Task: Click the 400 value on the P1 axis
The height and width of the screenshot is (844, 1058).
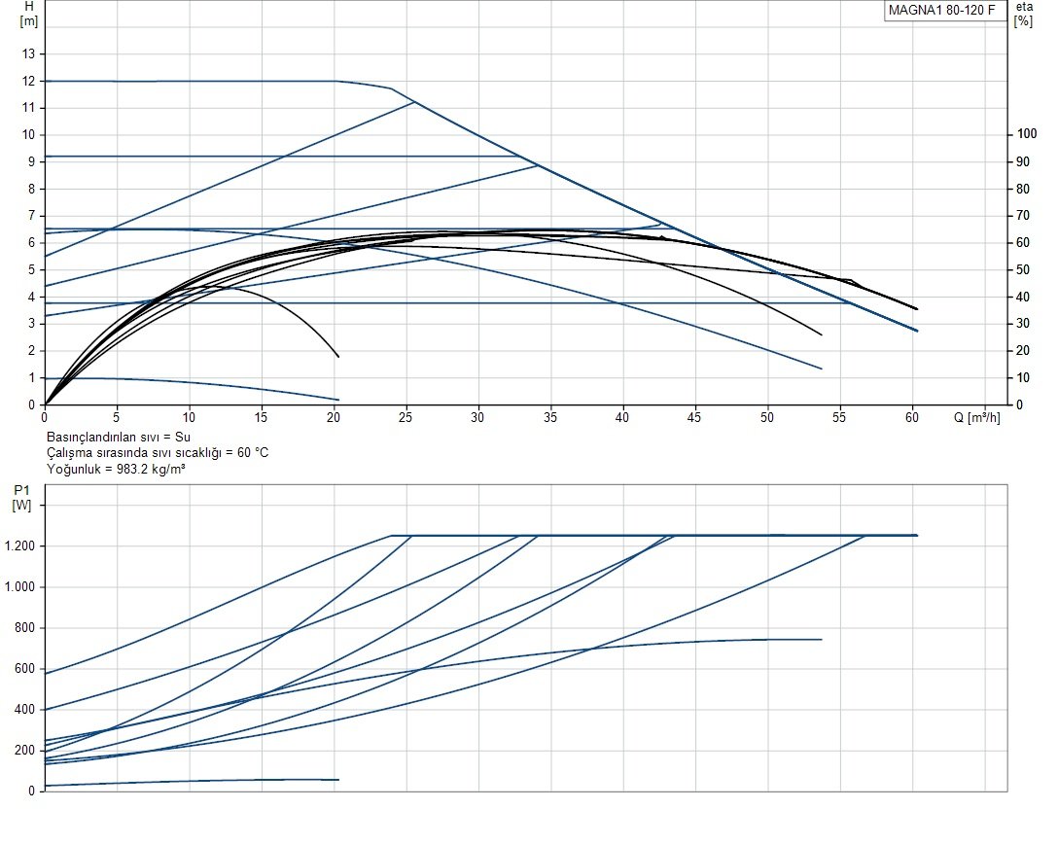Action: coord(25,710)
